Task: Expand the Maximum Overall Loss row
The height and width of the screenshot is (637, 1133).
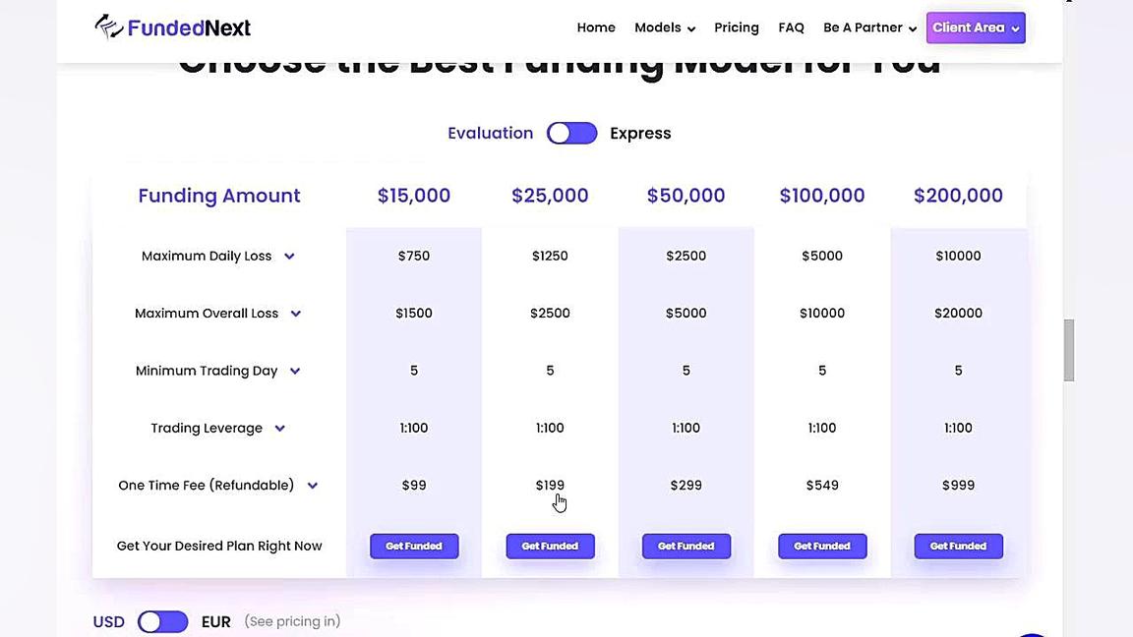Action: [295, 314]
